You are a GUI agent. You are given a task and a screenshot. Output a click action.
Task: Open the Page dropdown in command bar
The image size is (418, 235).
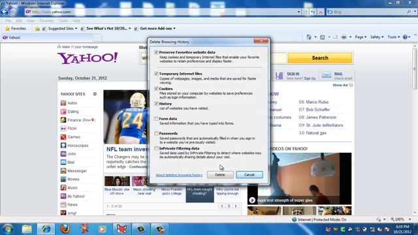tap(361, 37)
